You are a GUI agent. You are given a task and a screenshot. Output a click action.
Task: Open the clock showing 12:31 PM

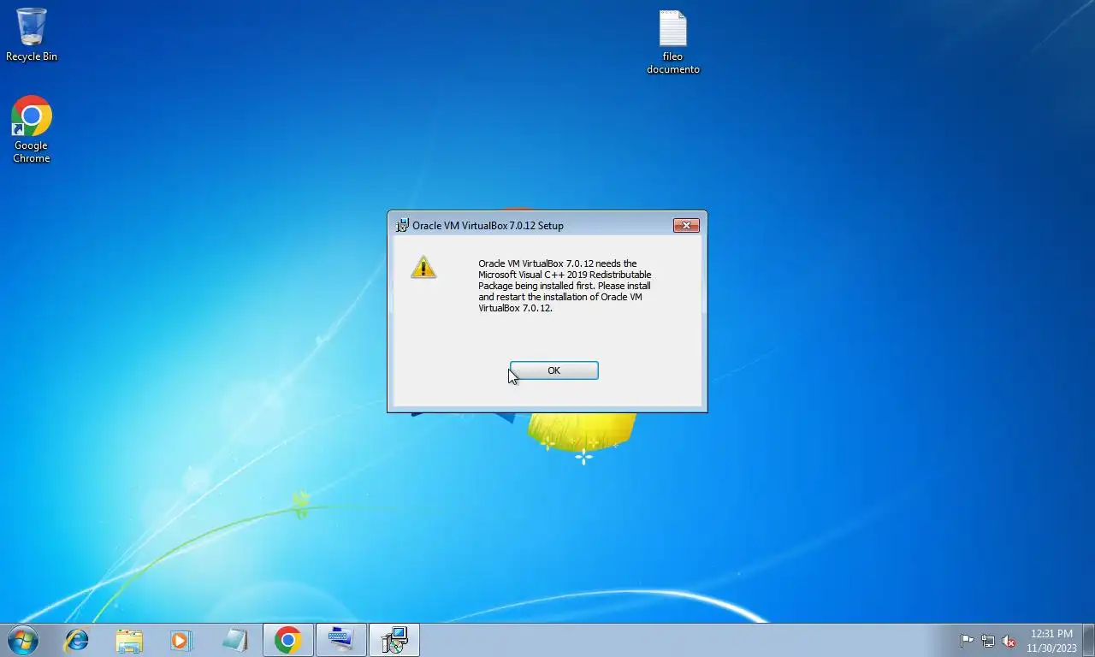pyautogui.click(x=1051, y=641)
